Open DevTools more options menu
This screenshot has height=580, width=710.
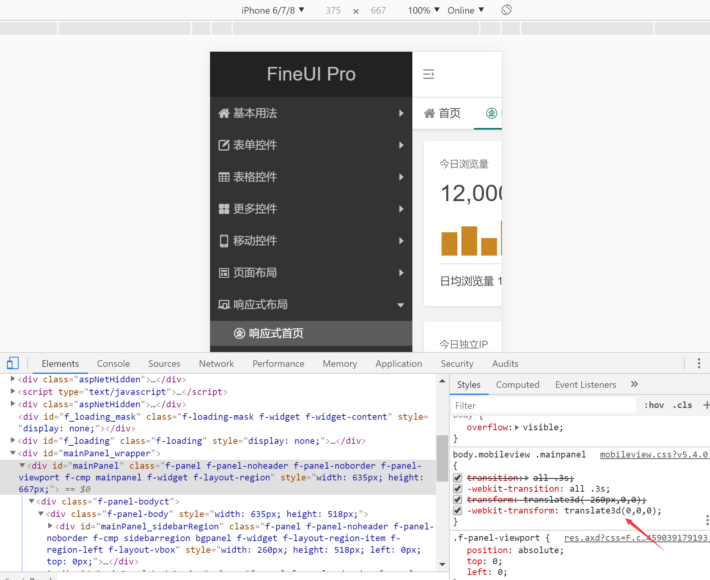click(699, 363)
